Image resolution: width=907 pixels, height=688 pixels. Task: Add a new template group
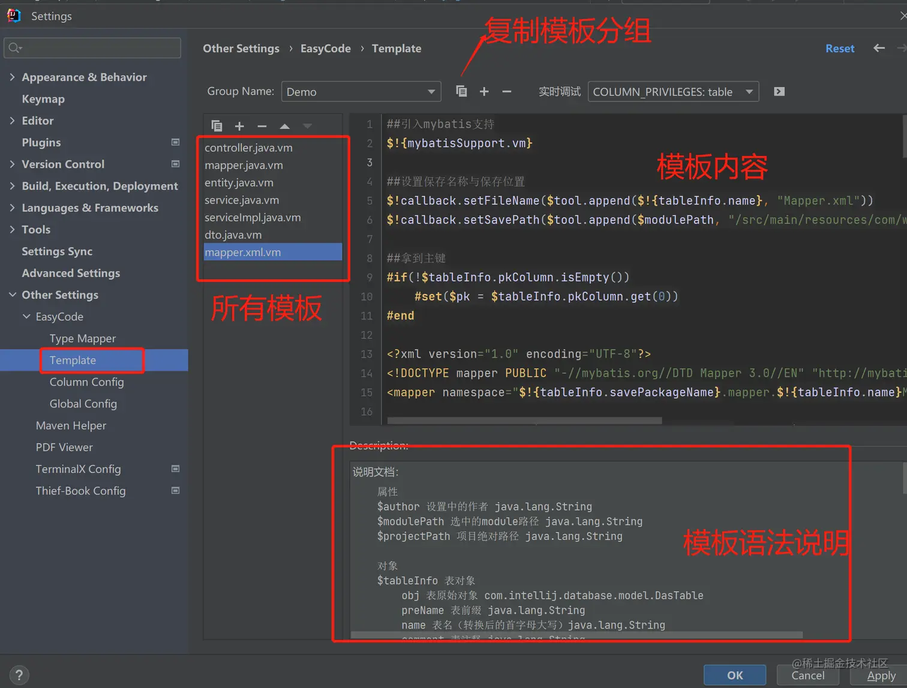484,91
